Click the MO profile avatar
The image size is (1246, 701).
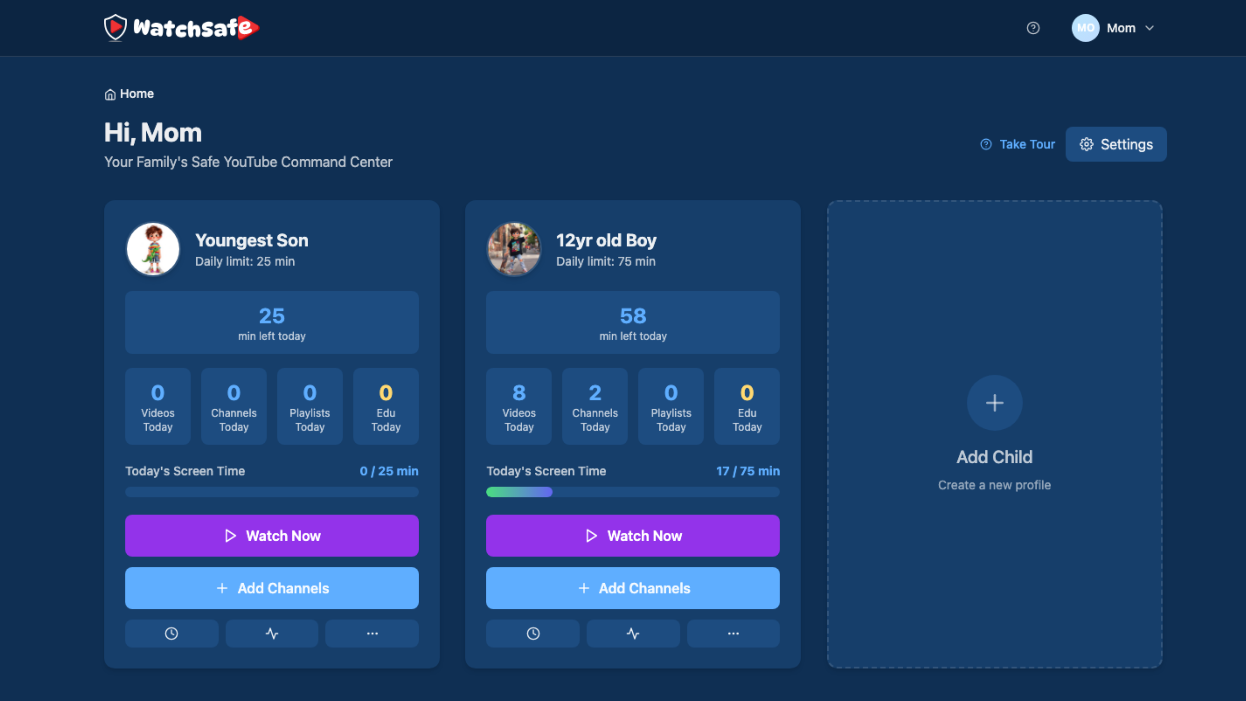[x=1085, y=28]
